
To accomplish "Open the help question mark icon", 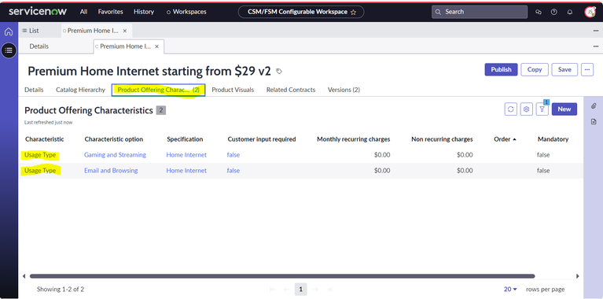I will (x=554, y=12).
